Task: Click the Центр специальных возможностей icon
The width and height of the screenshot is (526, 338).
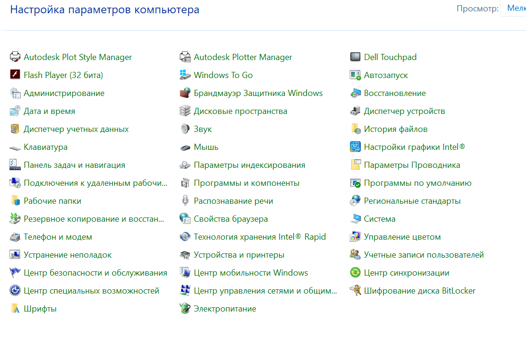Action: (15, 290)
